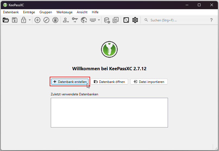Edit entry using the pencil circle icon
Screen dimensions: 219x151
pos(46,20)
